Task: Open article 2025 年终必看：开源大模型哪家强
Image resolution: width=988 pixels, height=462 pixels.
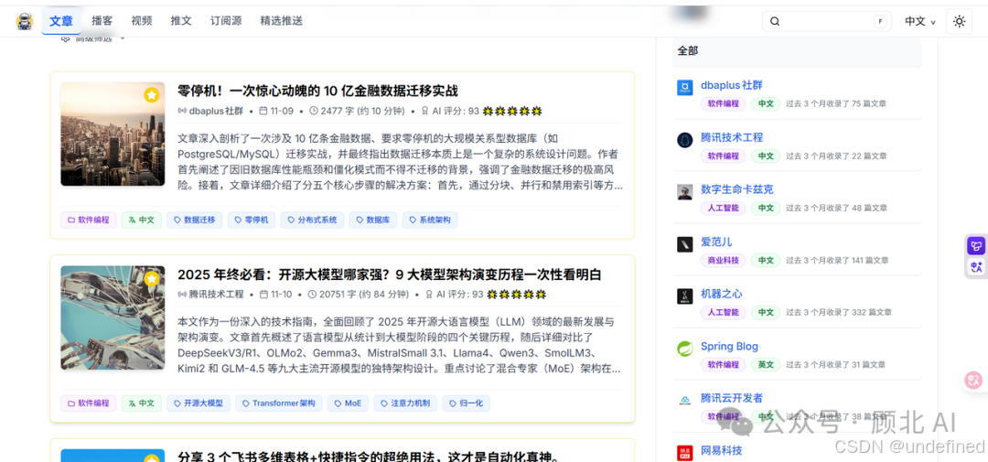Action: (x=390, y=274)
